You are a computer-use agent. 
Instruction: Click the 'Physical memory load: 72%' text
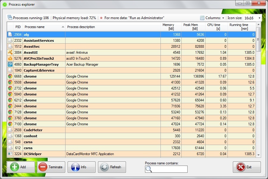tap(74, 18)
